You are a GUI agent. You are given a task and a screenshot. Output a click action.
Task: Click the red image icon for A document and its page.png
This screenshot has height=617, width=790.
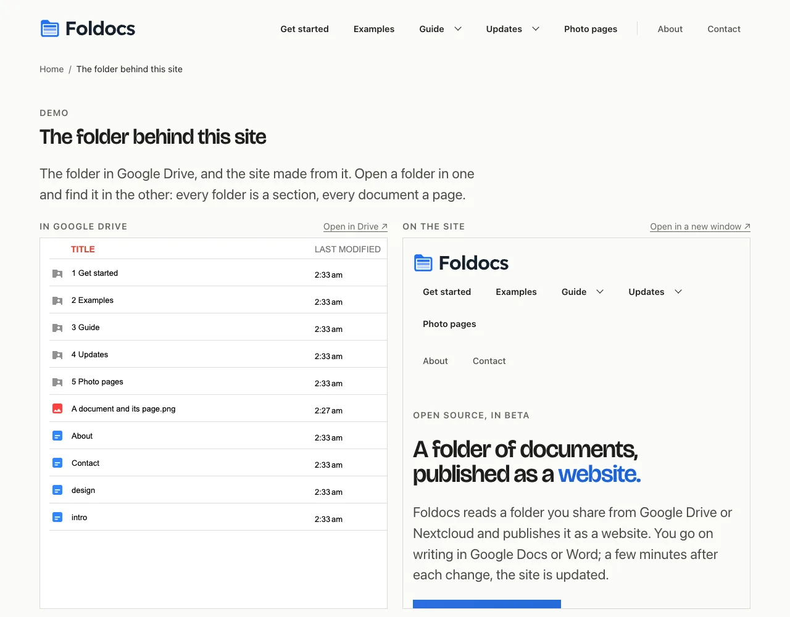(57, 408)
